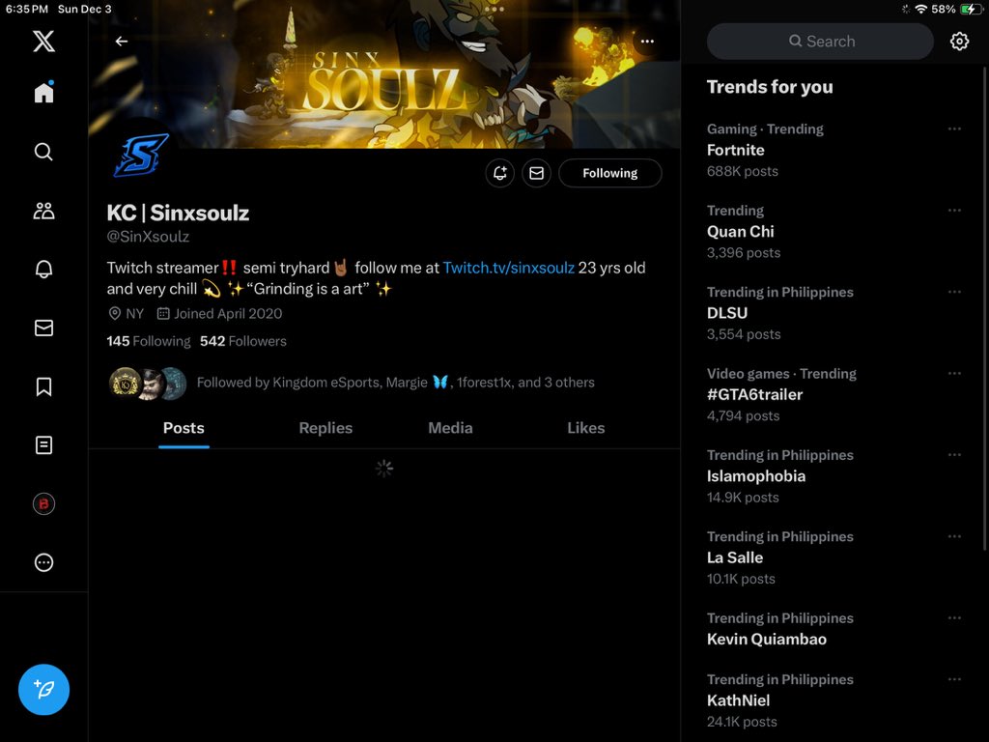
Task: Open more options for DLSU trend
Action: pyautogui.click(x=954, y=292)
